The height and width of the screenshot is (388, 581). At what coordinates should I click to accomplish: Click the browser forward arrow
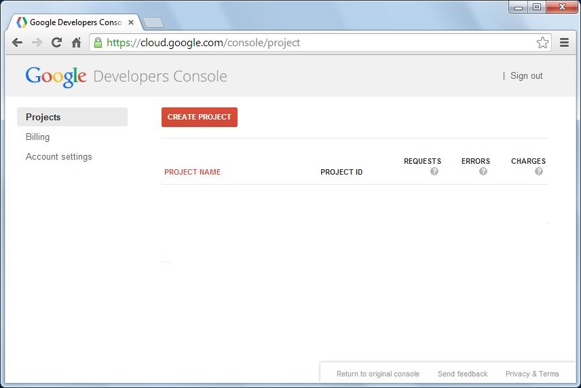[x=37, y=43]
